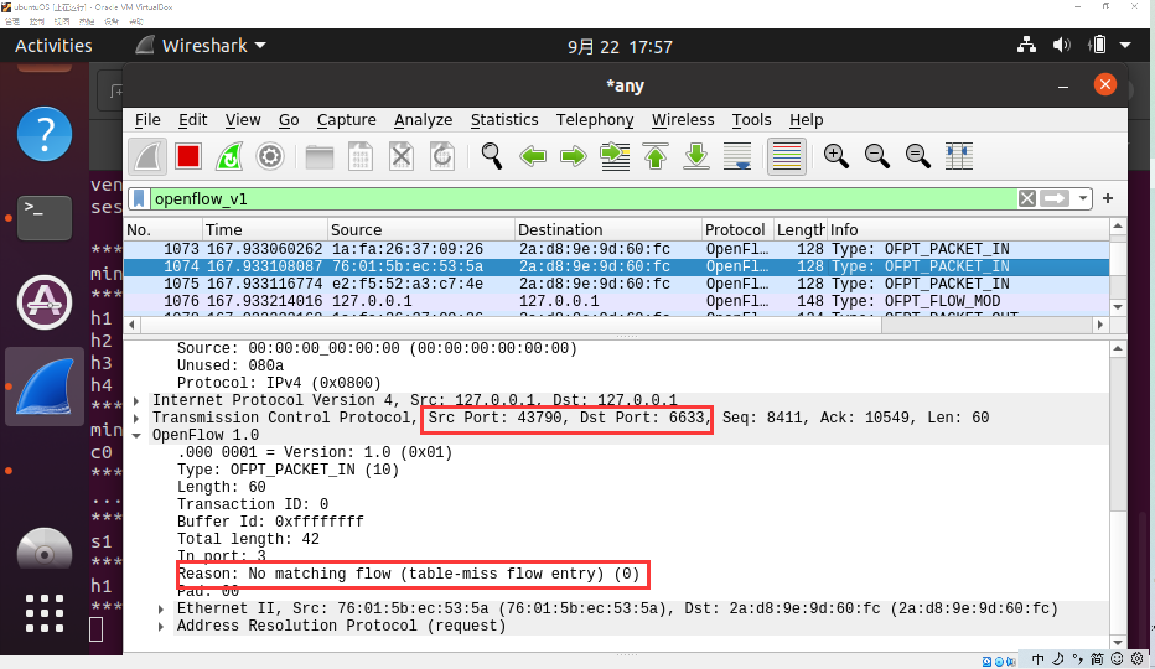Open the Activities overview

coord(53,46)
